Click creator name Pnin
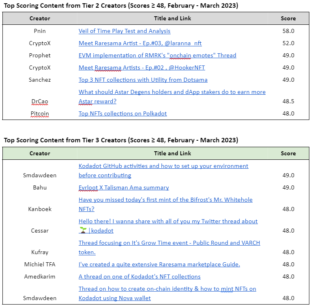This screenshot has height=307, width=311. tap(40, 31)
